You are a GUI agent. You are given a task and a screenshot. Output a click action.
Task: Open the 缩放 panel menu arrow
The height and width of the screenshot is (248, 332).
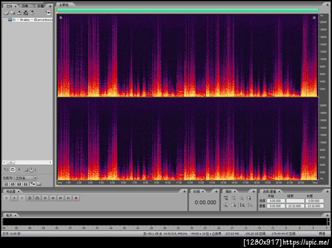253,192
